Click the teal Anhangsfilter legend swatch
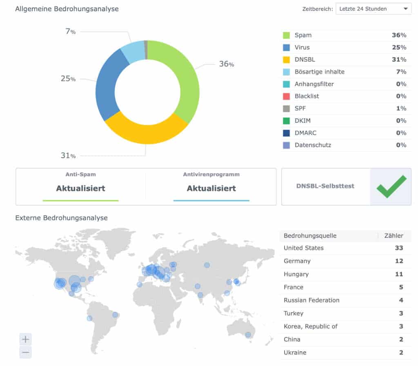This screenshot has height=366, width=418. 286,84
